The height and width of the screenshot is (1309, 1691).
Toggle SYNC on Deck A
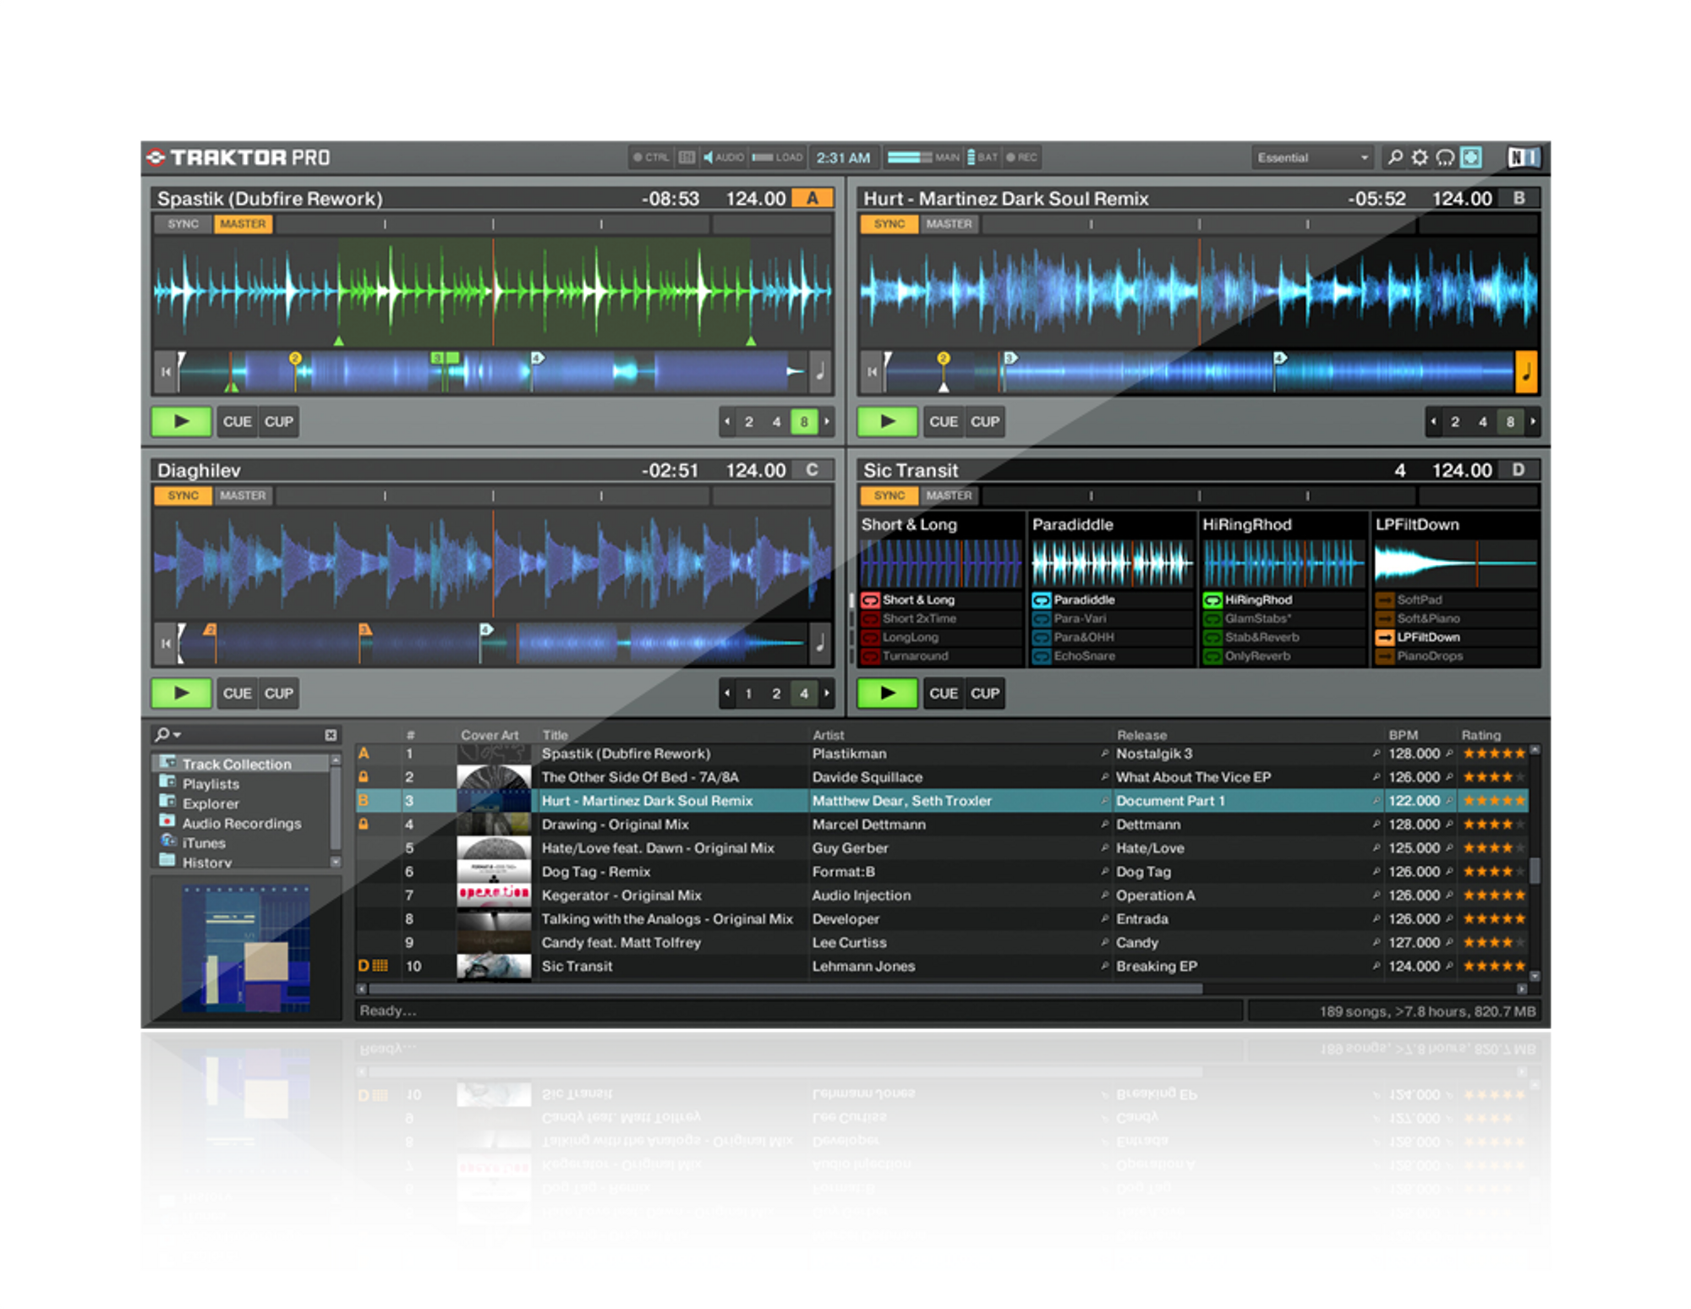[x=183, y=224]
